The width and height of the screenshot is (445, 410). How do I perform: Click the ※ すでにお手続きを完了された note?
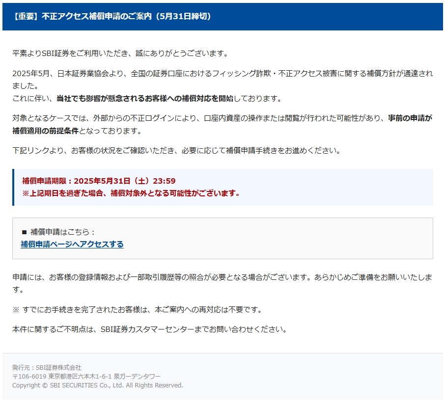pyautogui.click(x=137, y=309)
